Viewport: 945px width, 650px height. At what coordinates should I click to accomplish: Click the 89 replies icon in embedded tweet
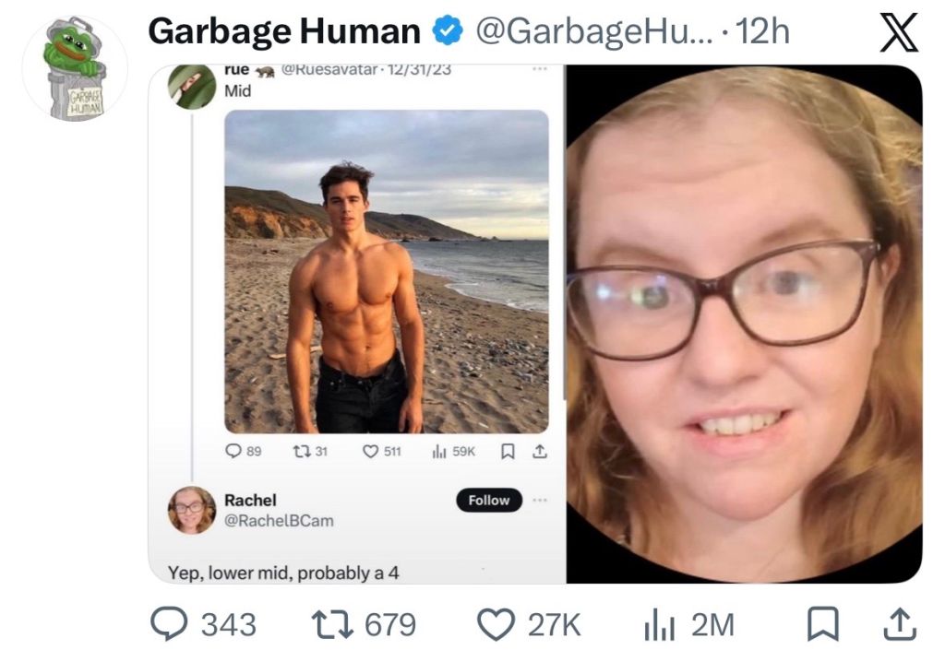(x=233, y=451)
